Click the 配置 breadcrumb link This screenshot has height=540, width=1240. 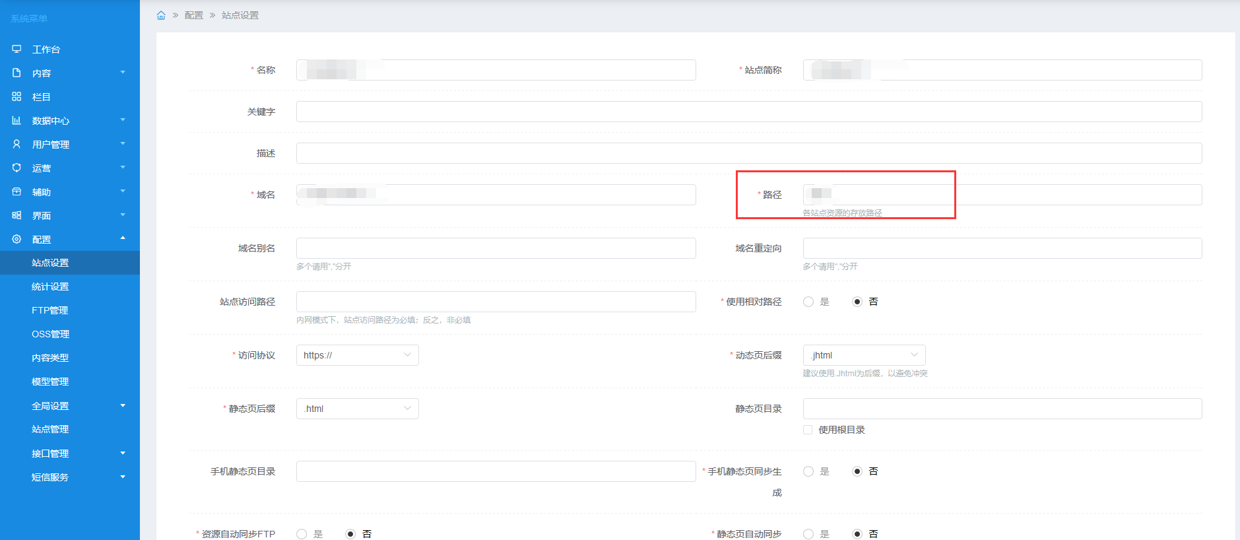[x=194, y=15]
